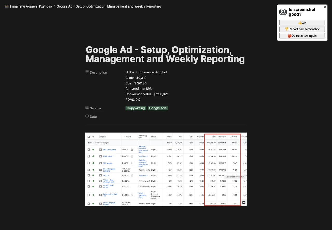
Task: Select the Copywriting service tag
Action: tap(136, 108)
